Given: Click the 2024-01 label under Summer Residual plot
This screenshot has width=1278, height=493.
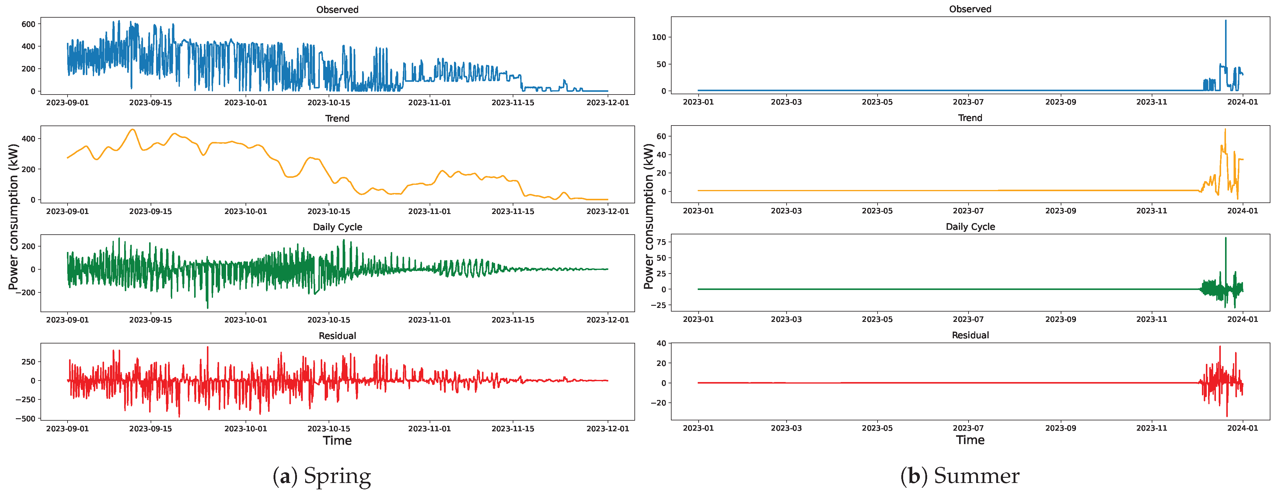Looking at the screenshot, I should click(1242, 428).
